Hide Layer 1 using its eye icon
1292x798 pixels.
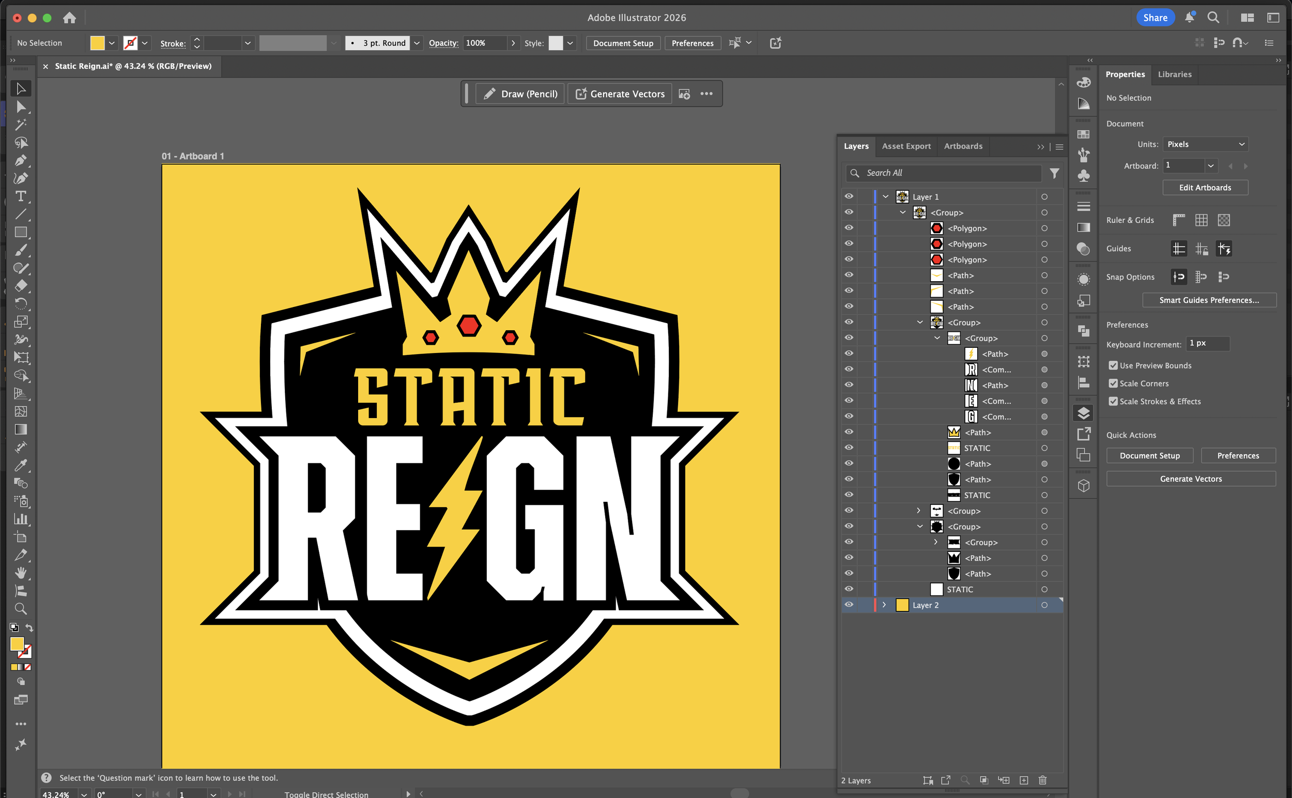[849, 196]
